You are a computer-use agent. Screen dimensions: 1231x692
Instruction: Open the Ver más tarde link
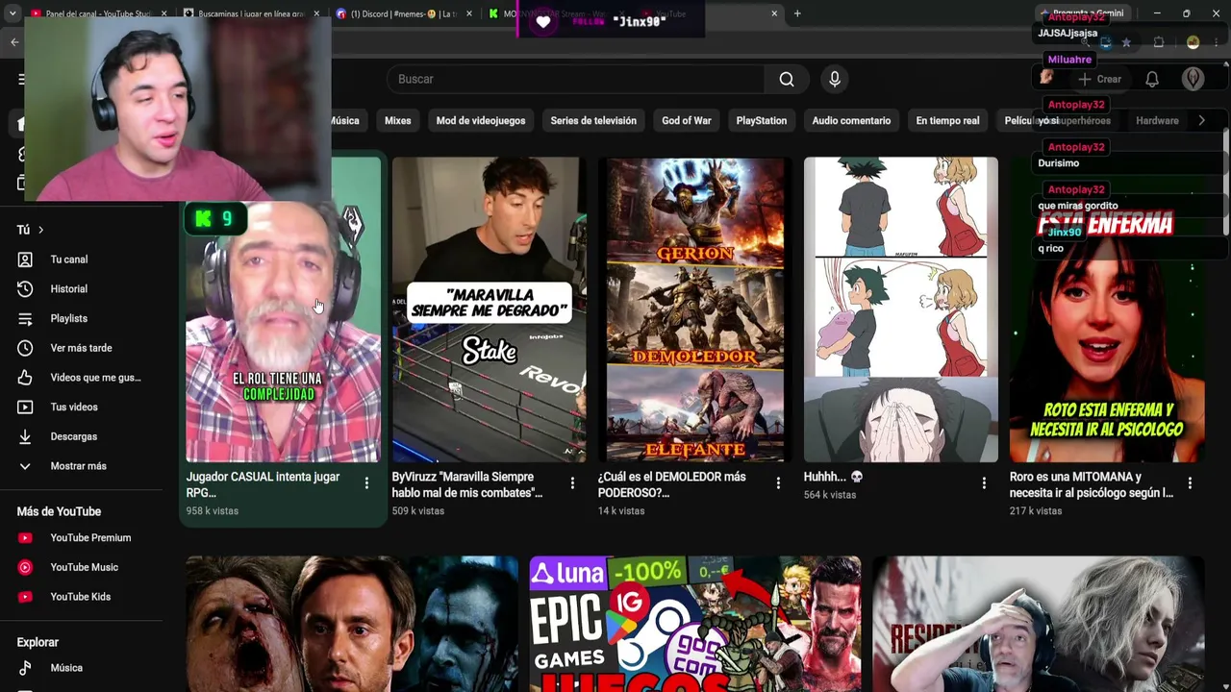[x=82, y=348]
